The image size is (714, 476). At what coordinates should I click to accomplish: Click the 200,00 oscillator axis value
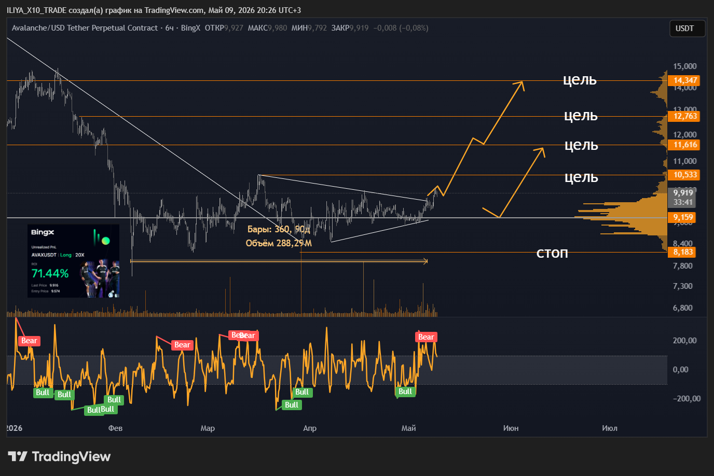coord(684,341)
